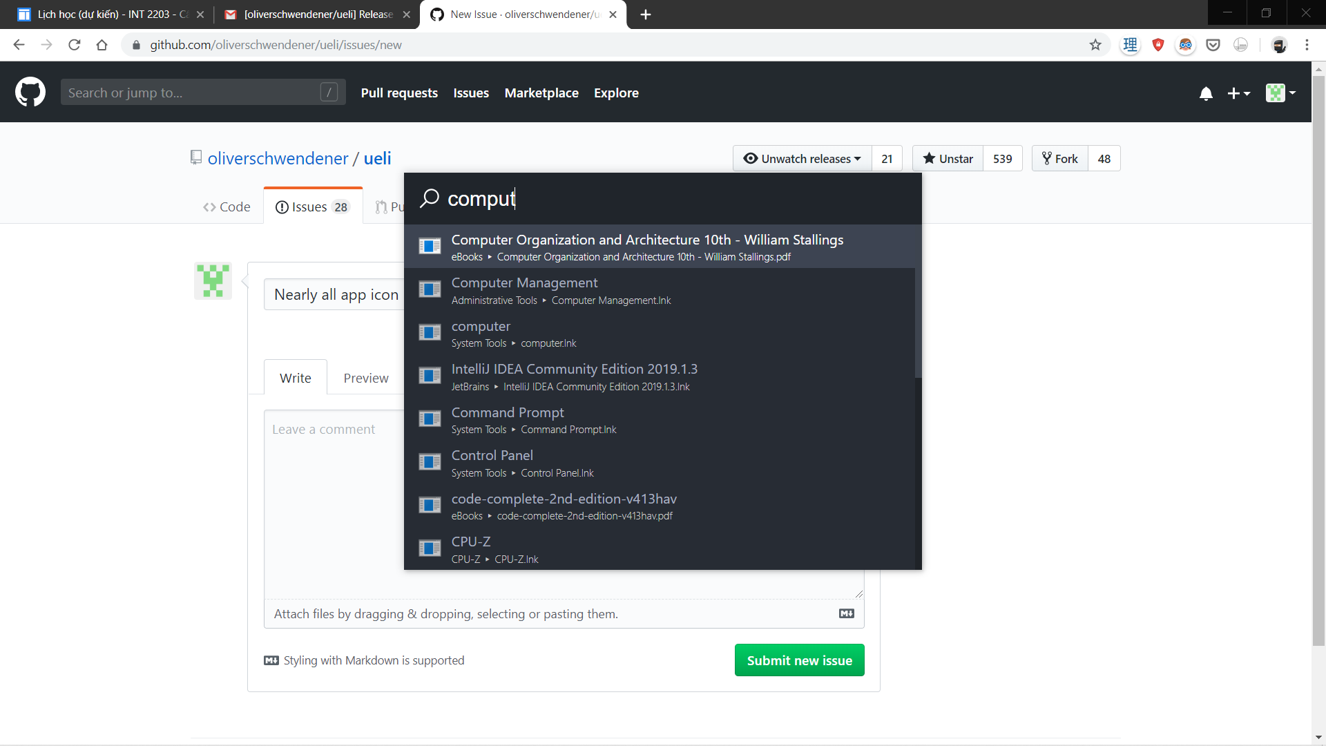Open the Chrome profile avatar
The width and height of the screenshot is (1326, 746).
tap(1279, 45)
